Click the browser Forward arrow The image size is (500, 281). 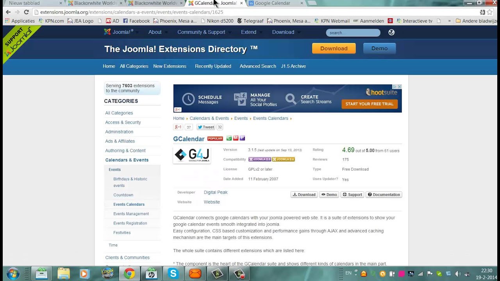[17, 12]
